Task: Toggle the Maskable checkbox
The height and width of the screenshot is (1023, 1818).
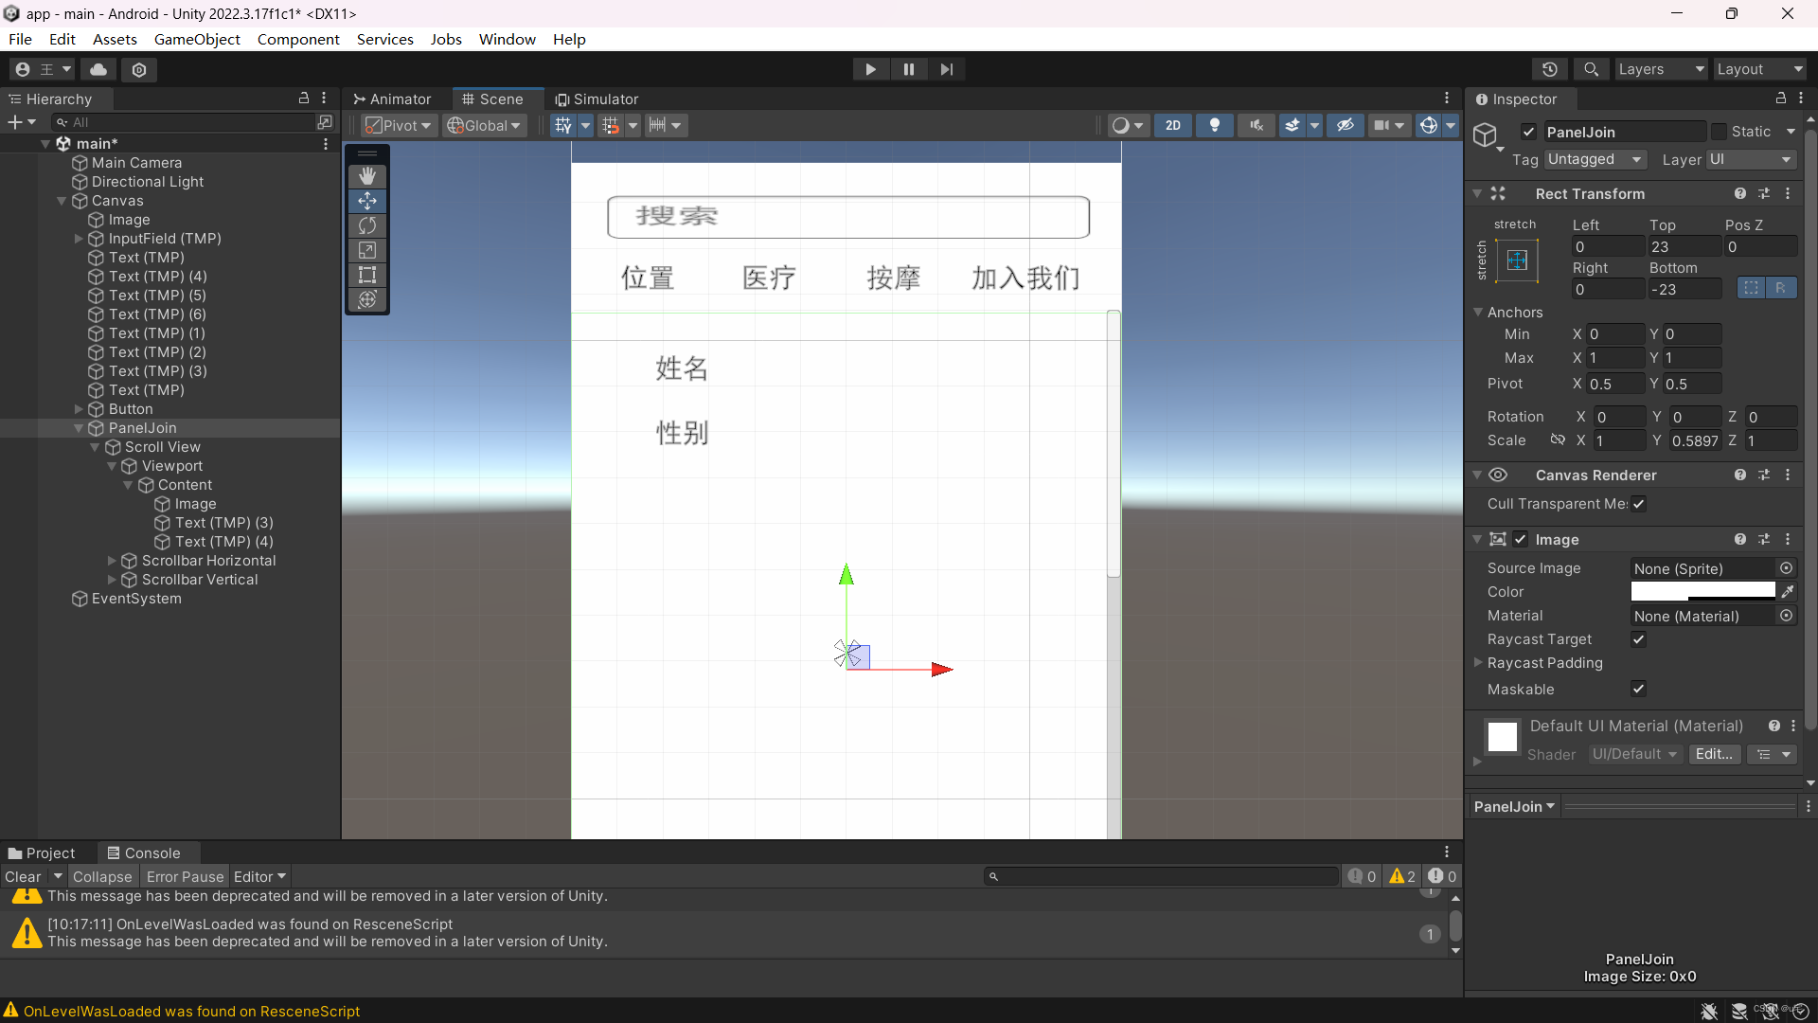Action: click(x=1638, y=689)
